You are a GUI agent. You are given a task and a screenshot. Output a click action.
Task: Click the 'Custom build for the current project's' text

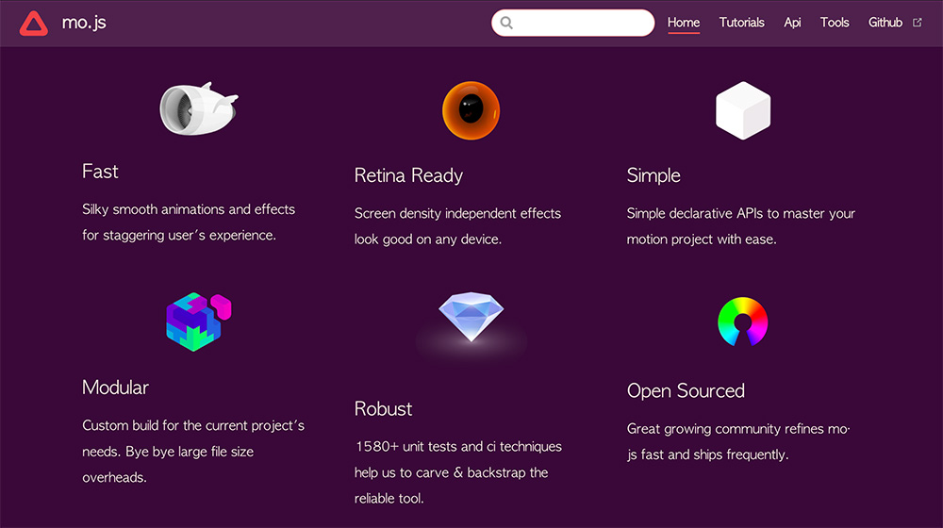click(x=193, y=426)
